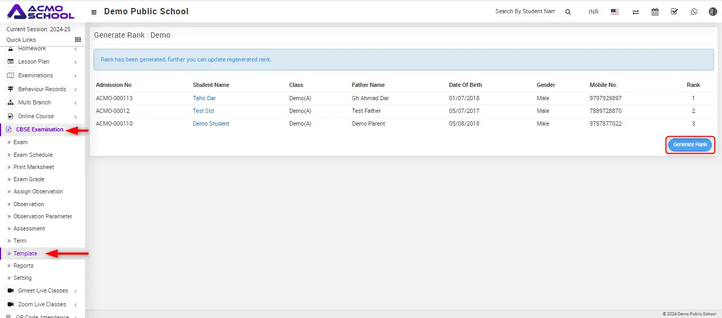Open the Quick Links grid icon
This screenshot has width=722, height=318.
coord(78,40)
